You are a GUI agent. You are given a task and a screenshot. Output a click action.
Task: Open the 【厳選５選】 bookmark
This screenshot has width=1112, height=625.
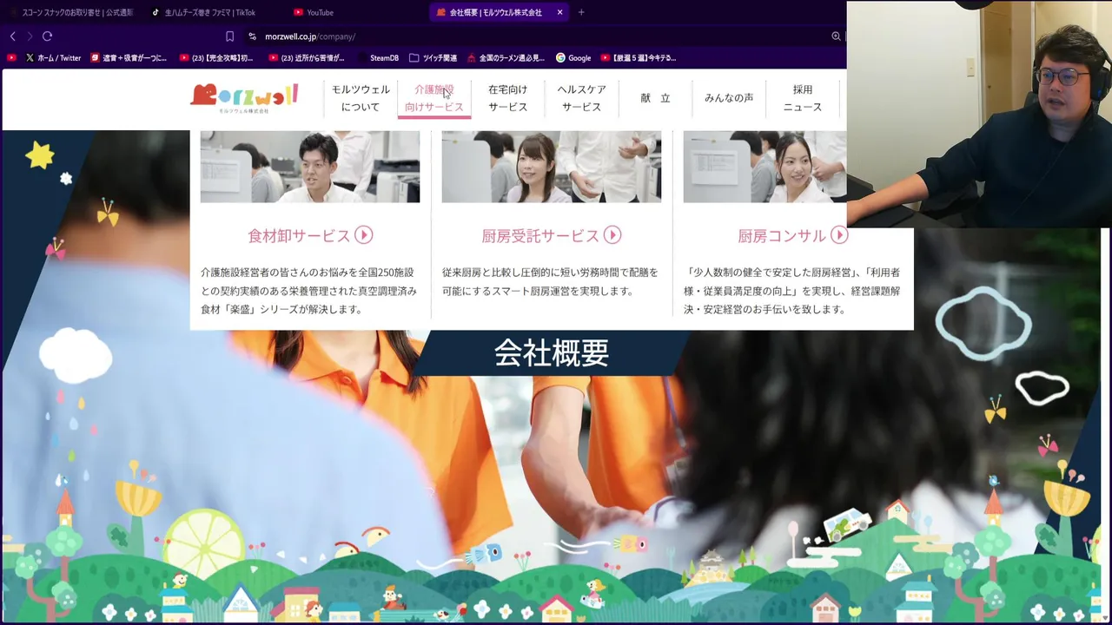[639, 58]
